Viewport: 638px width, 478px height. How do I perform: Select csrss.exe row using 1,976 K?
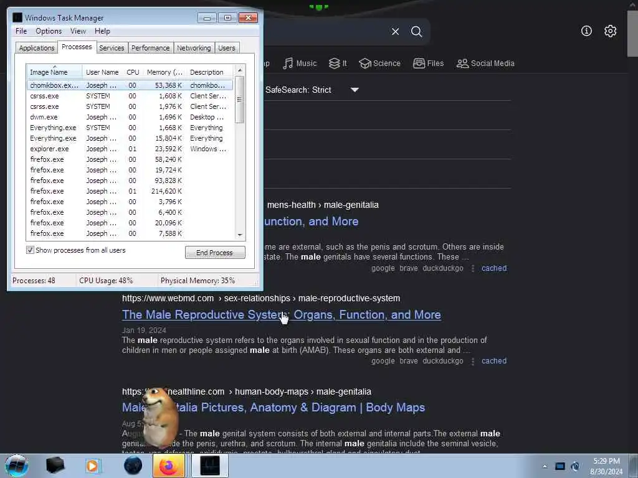(130, 106)
